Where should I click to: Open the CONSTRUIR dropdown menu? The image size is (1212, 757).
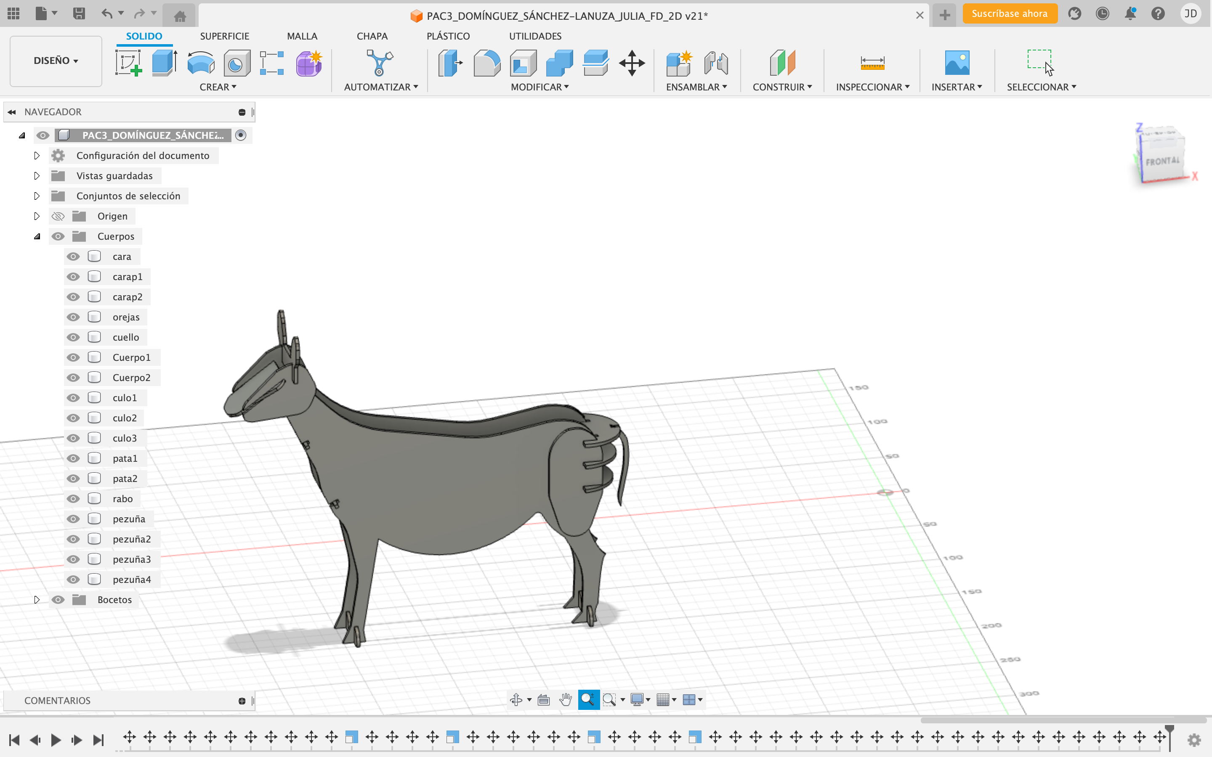(x=782, y=87)
